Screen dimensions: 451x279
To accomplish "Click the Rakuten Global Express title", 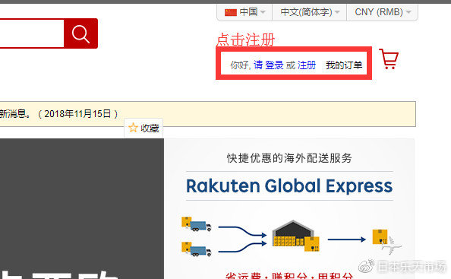I will (289, 185).
